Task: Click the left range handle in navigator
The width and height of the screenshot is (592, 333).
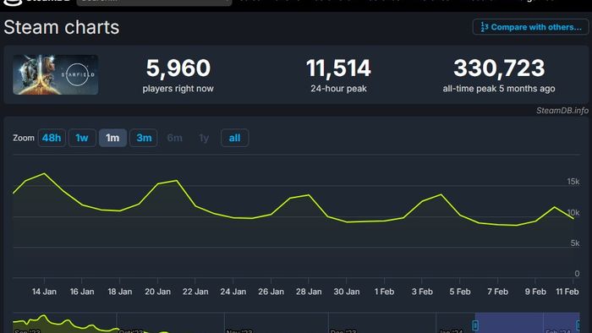Action: coord(475,325)
